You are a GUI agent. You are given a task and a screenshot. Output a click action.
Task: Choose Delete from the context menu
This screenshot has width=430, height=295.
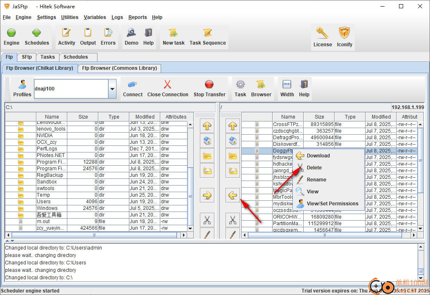pyautogui.click(x=328, y=168)
